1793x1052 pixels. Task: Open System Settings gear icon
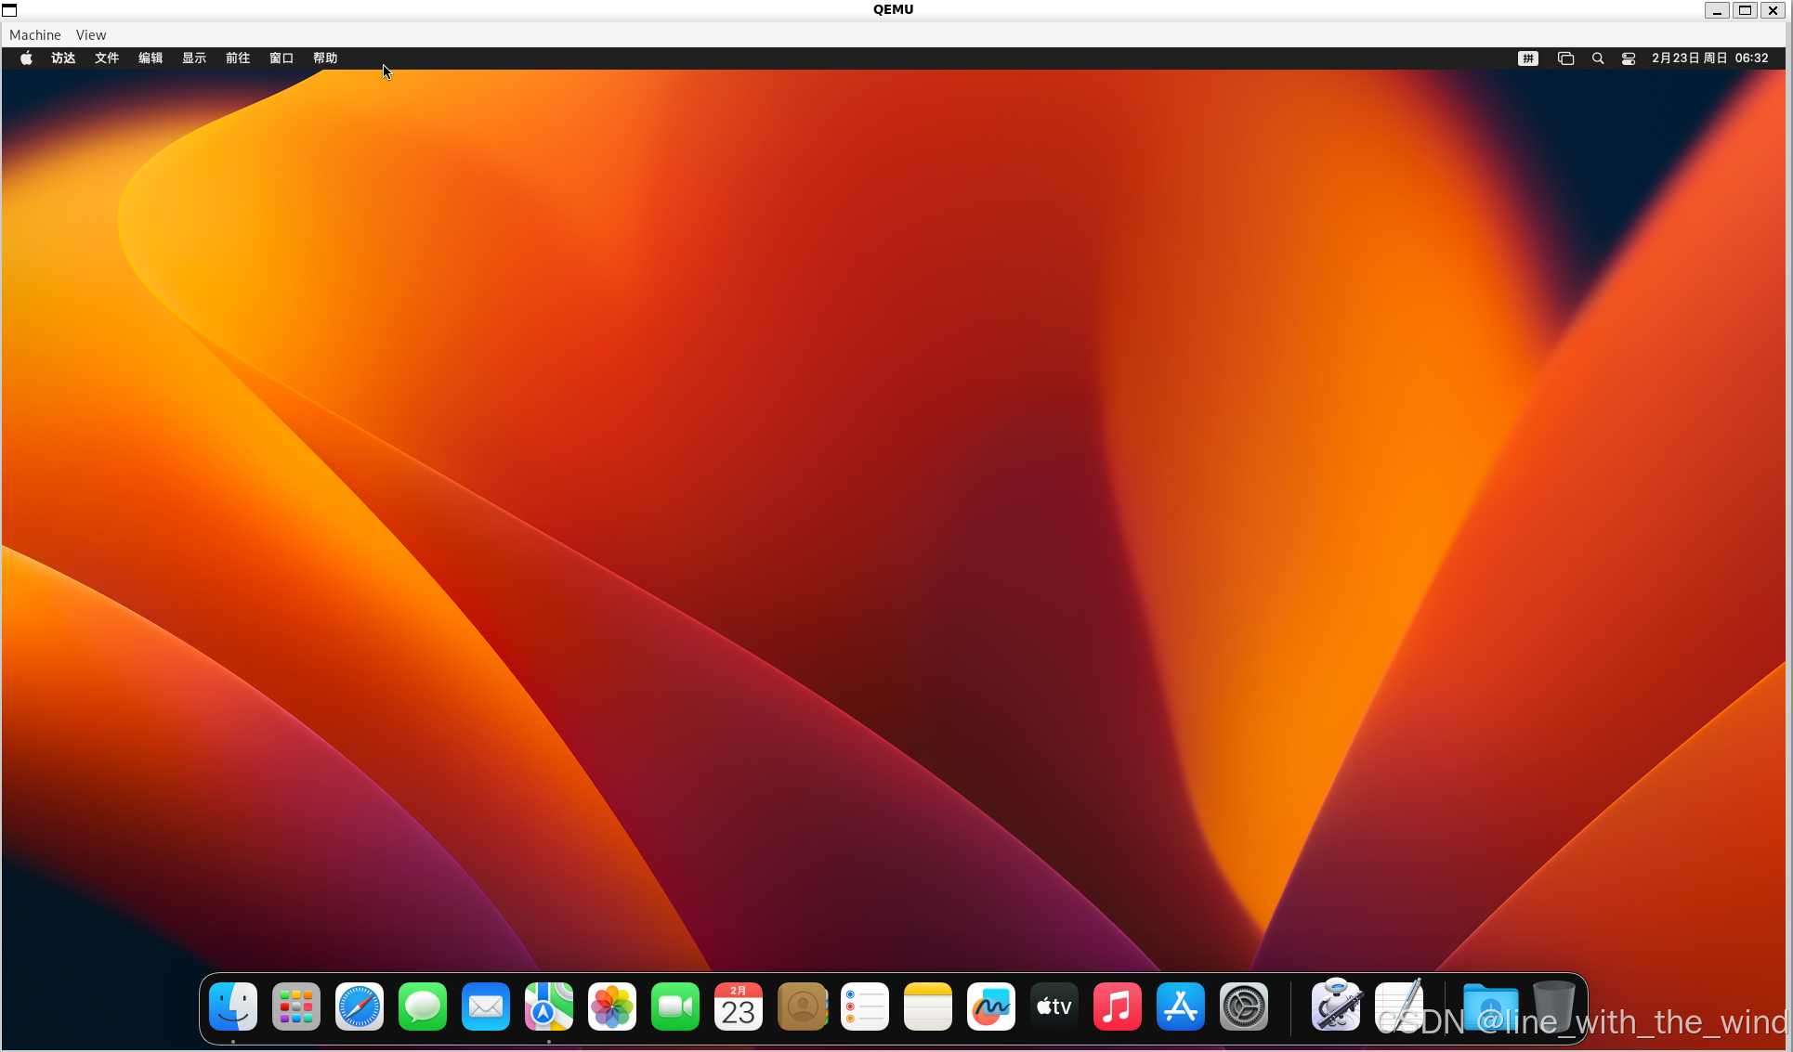click(x=1244, y=1007)
